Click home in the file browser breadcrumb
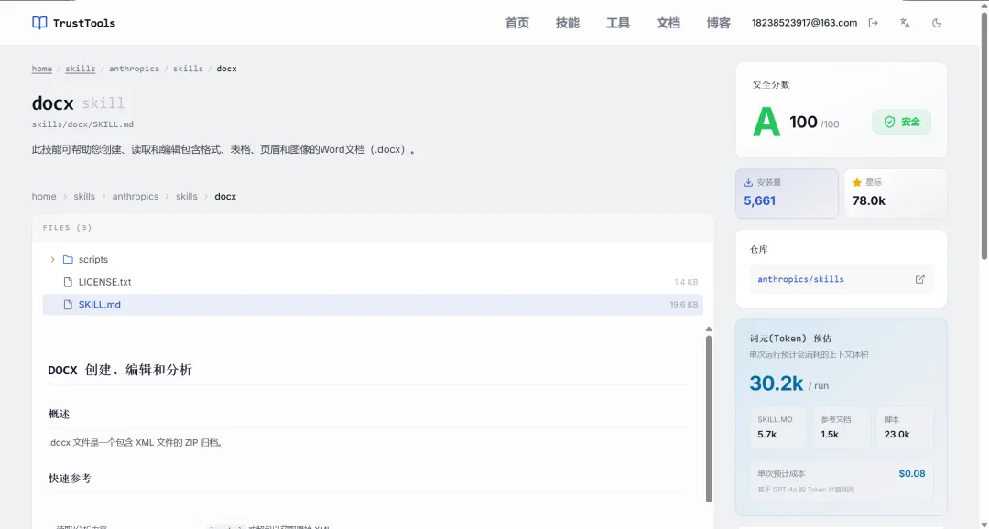The width and height of the screenshot is (989, 529). coord(44,196)
